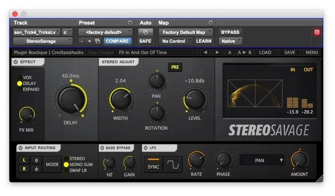Click the DELAY knob
The width and height of the screenshot is (335, 196).
coord(71,100)
